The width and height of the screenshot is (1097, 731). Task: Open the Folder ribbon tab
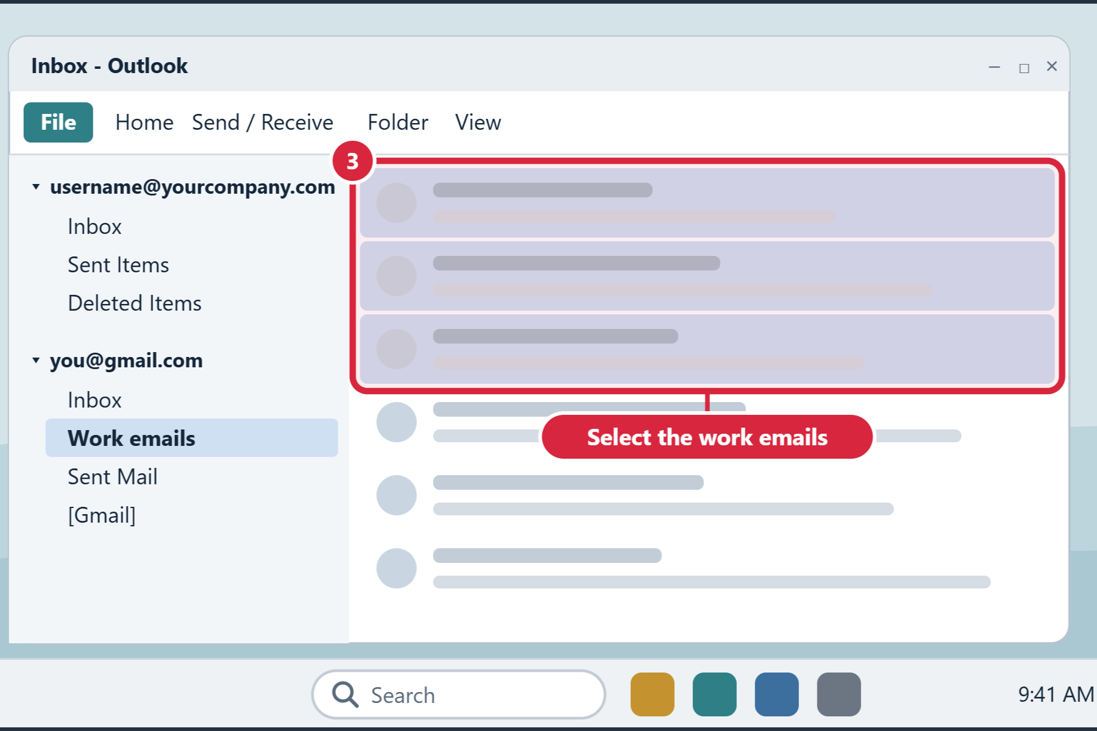(x=398, y=122)
